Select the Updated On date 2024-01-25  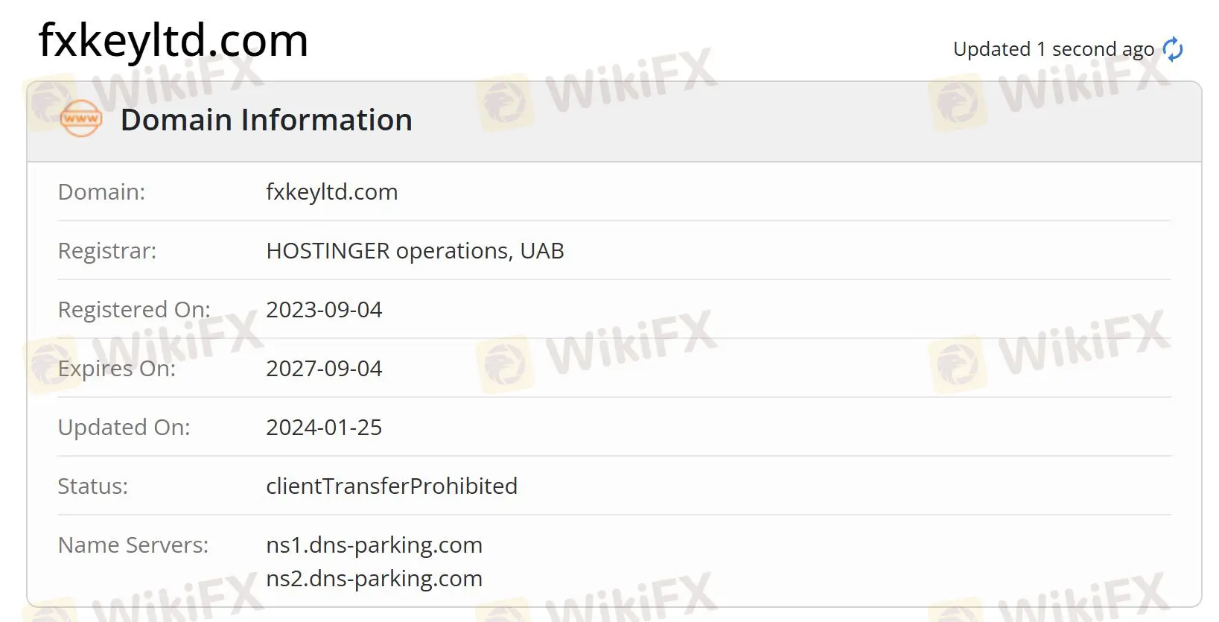324,427
